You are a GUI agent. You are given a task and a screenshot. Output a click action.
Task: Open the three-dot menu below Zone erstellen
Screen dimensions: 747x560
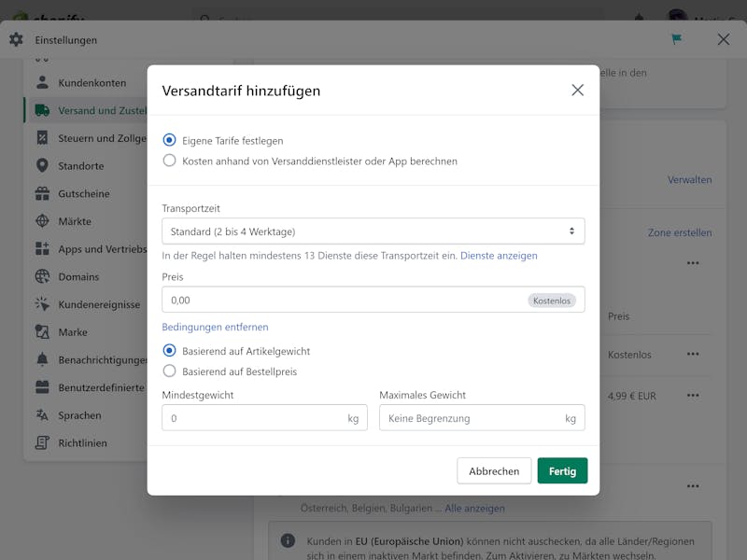click(693, 263)
